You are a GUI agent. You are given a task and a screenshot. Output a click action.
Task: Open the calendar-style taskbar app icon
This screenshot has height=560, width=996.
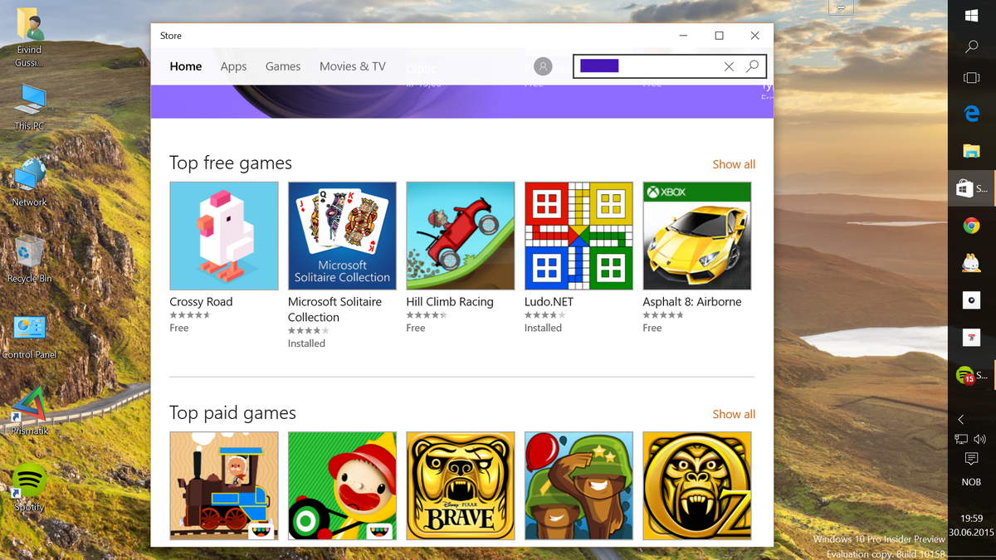[x=972, y=338]
